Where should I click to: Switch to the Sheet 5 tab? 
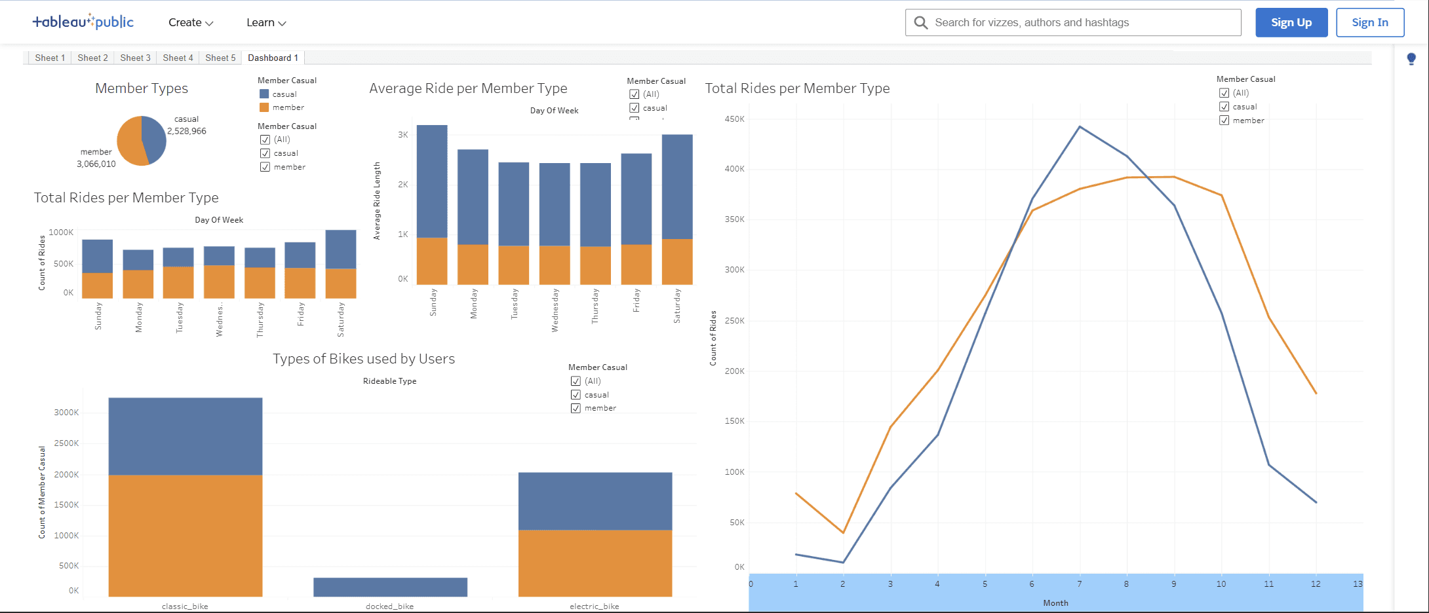point(220,58)
